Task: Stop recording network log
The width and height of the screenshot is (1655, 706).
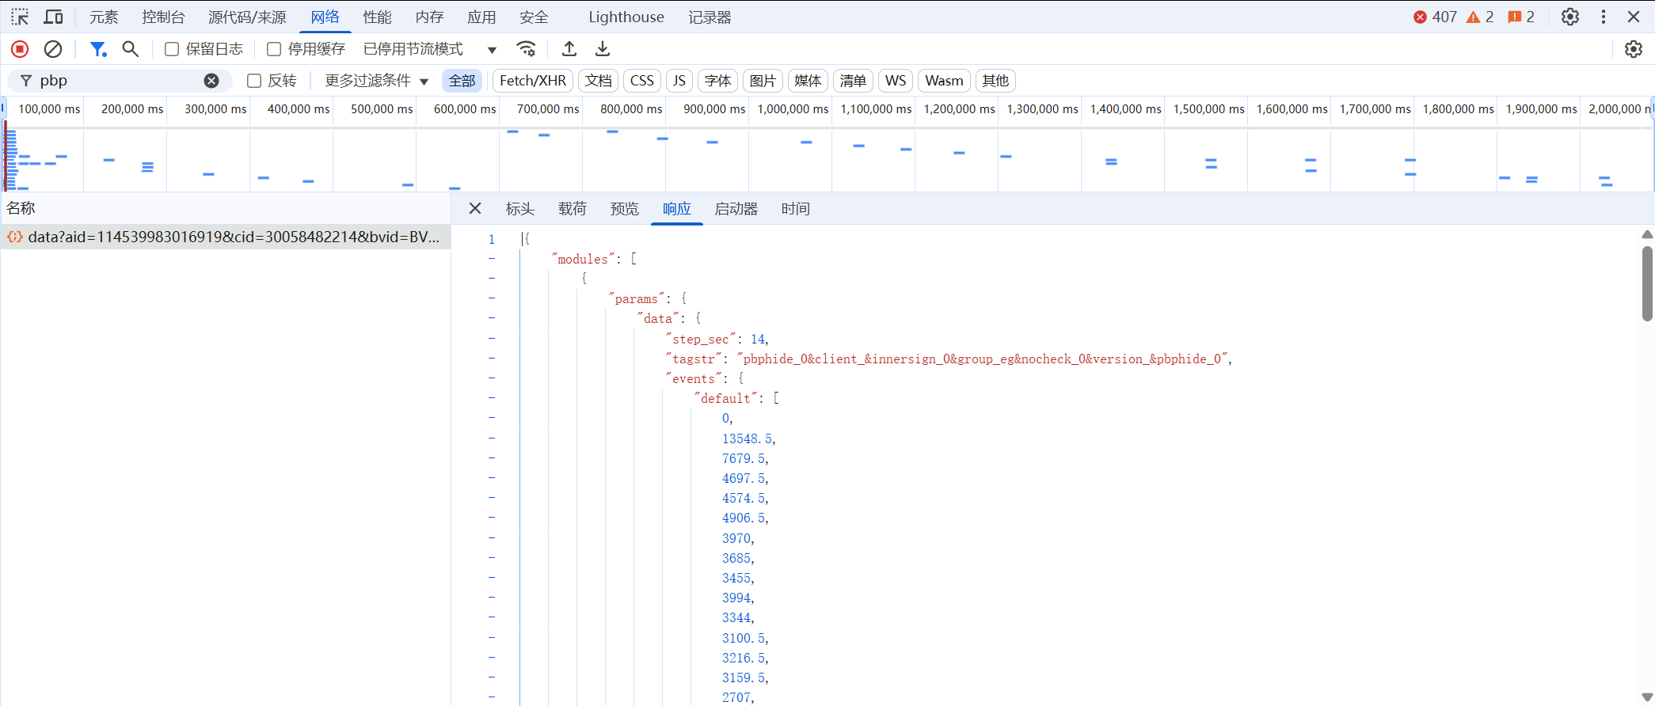Action: 20,49
